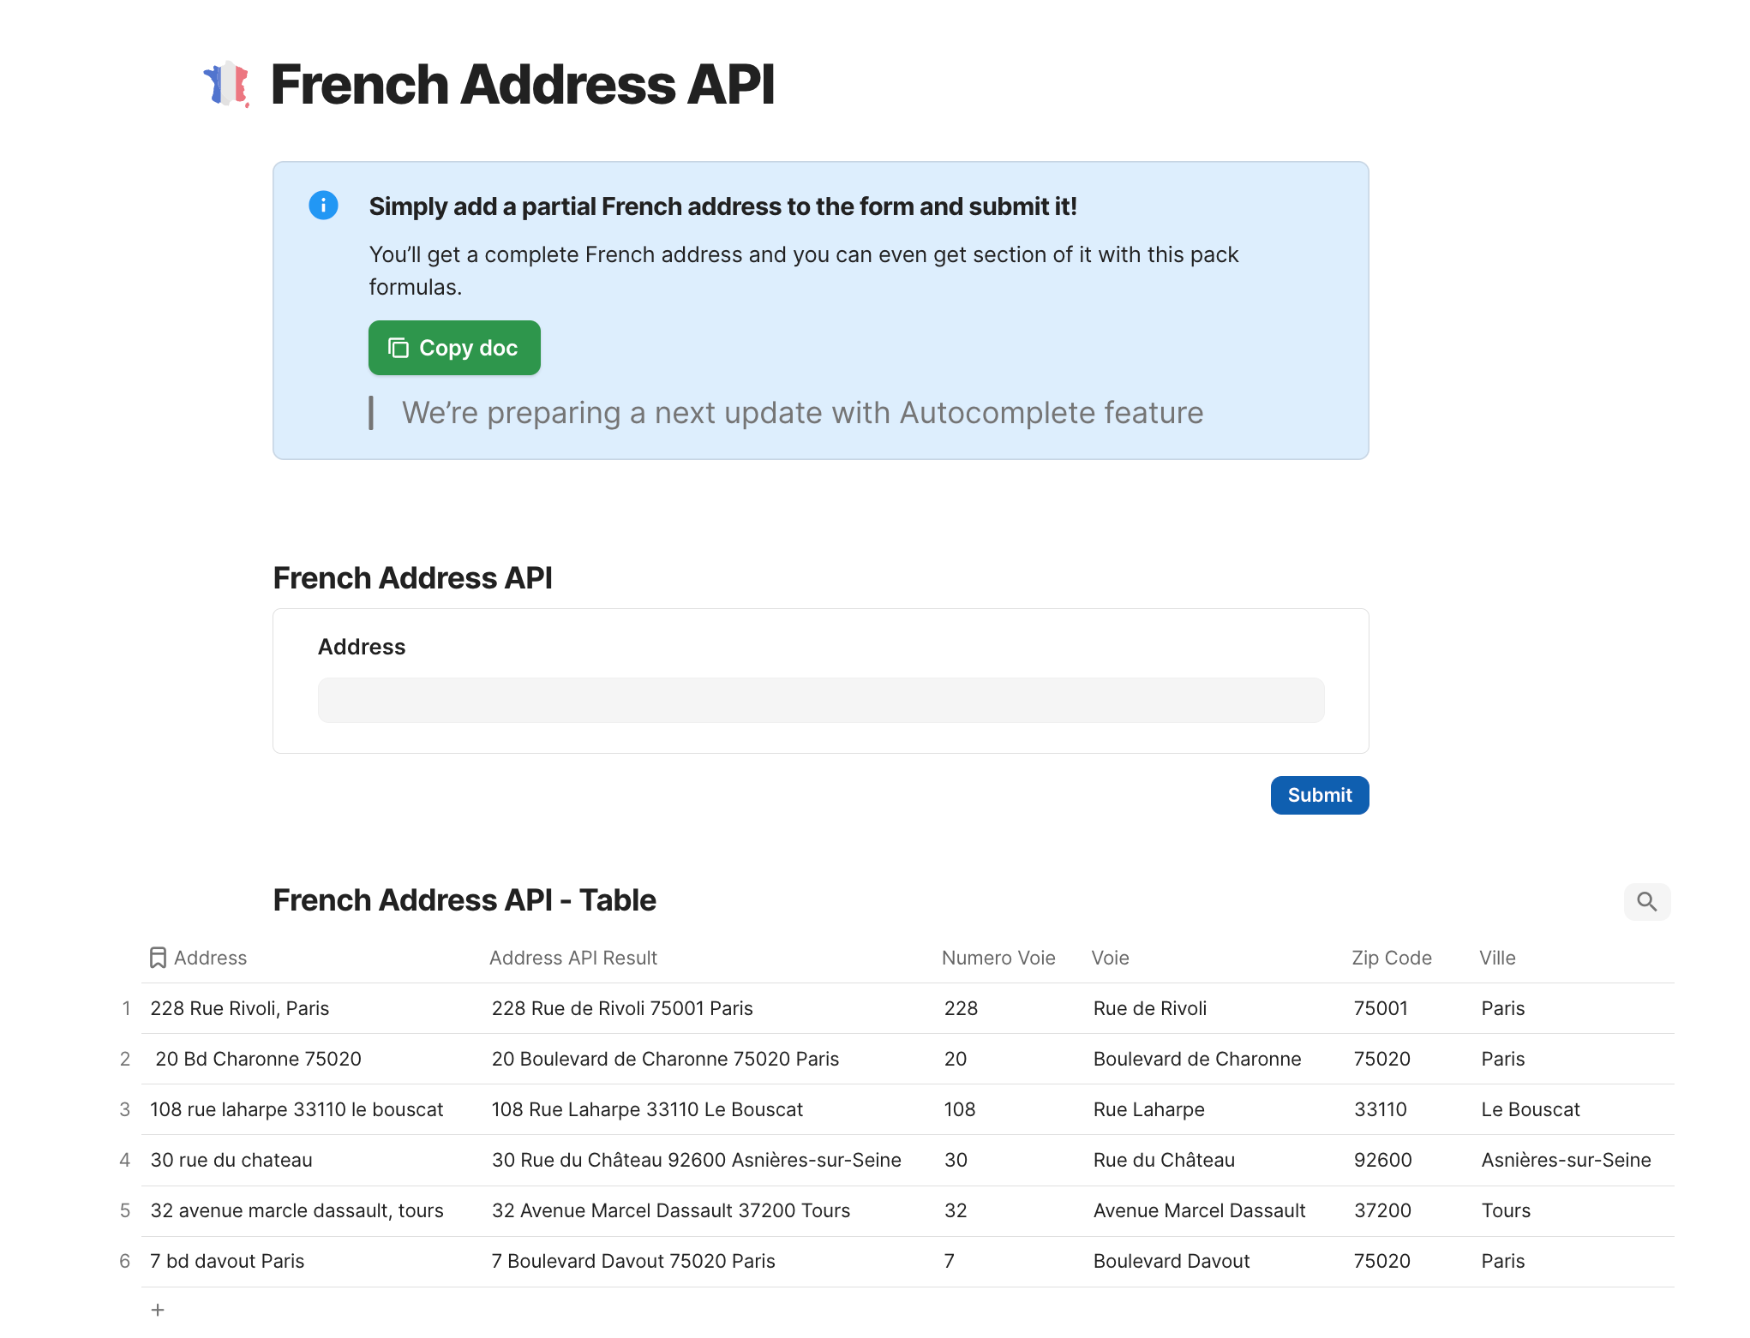Screen dimensions: 1750x1338
Task: Select the '228 Rue Rivoli, Paris' address cell
Action: pyautogui.click(x=240, y=1008)
